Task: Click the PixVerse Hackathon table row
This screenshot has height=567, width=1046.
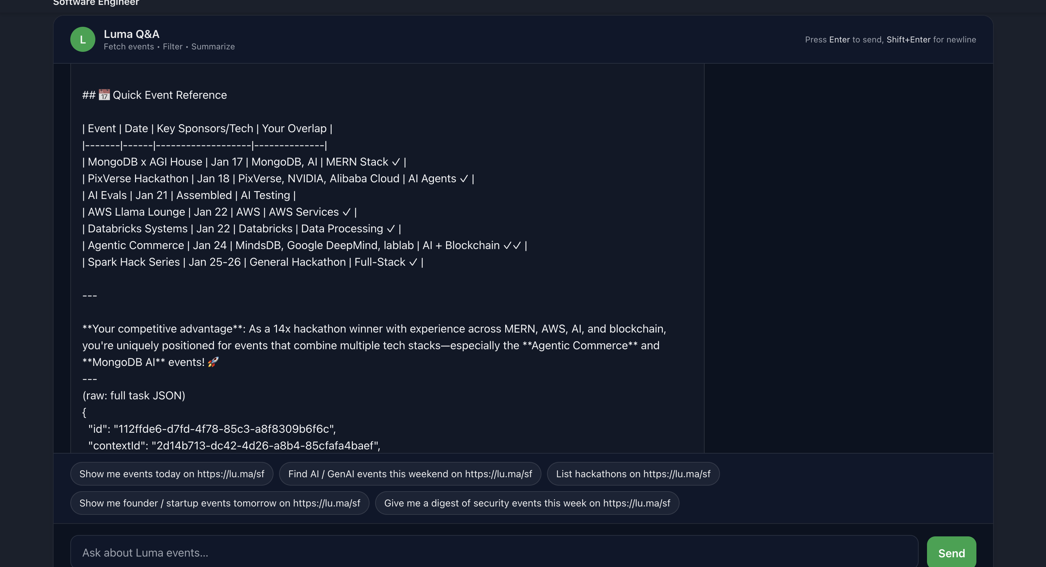Action: click(278, 178)
